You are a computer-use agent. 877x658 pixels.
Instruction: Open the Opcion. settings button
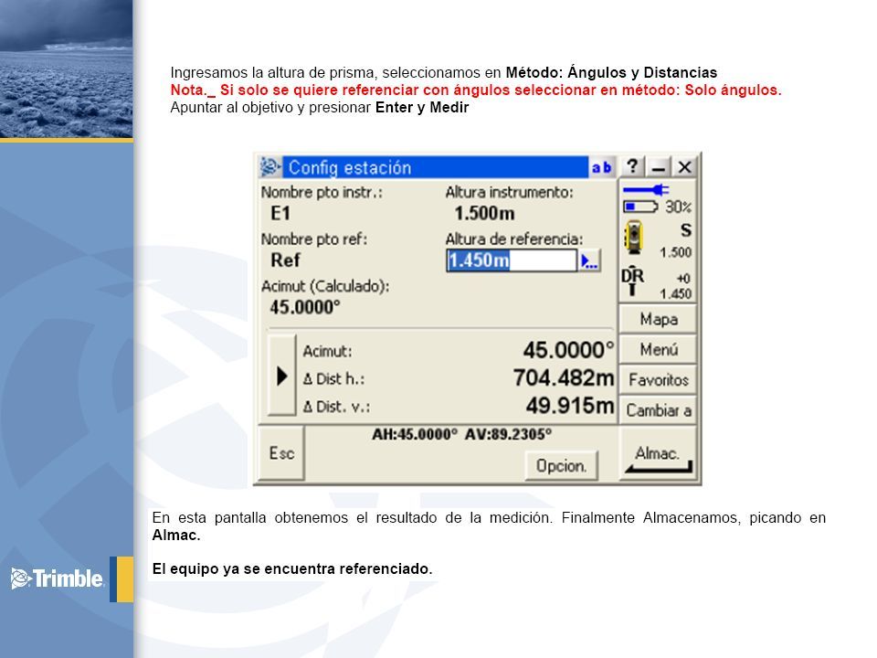pos(562,465)
